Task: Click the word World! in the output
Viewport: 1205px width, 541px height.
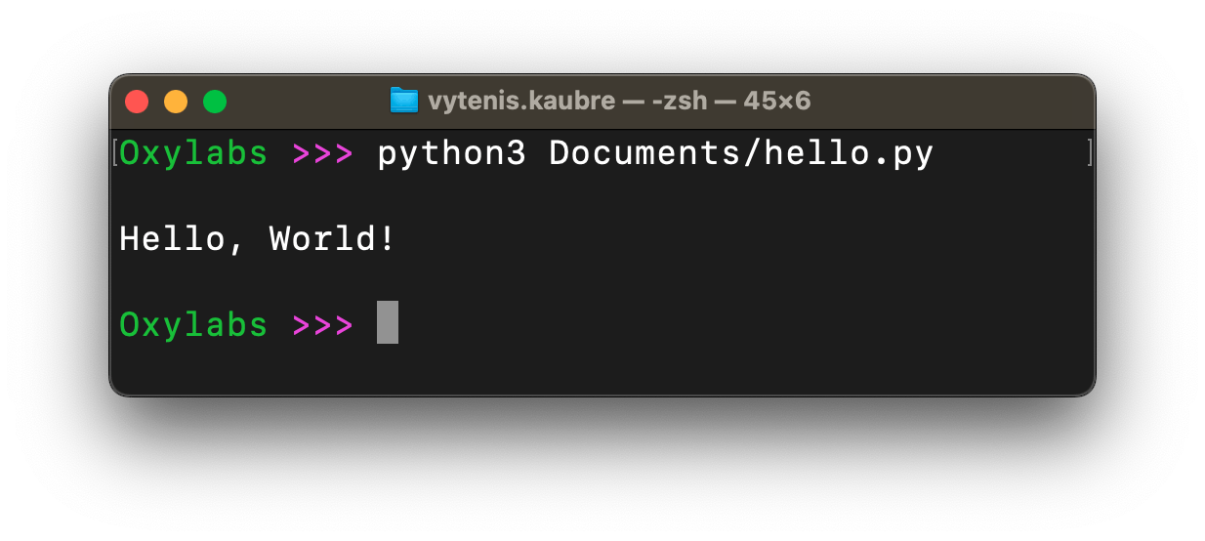Action: coord(333,239)
